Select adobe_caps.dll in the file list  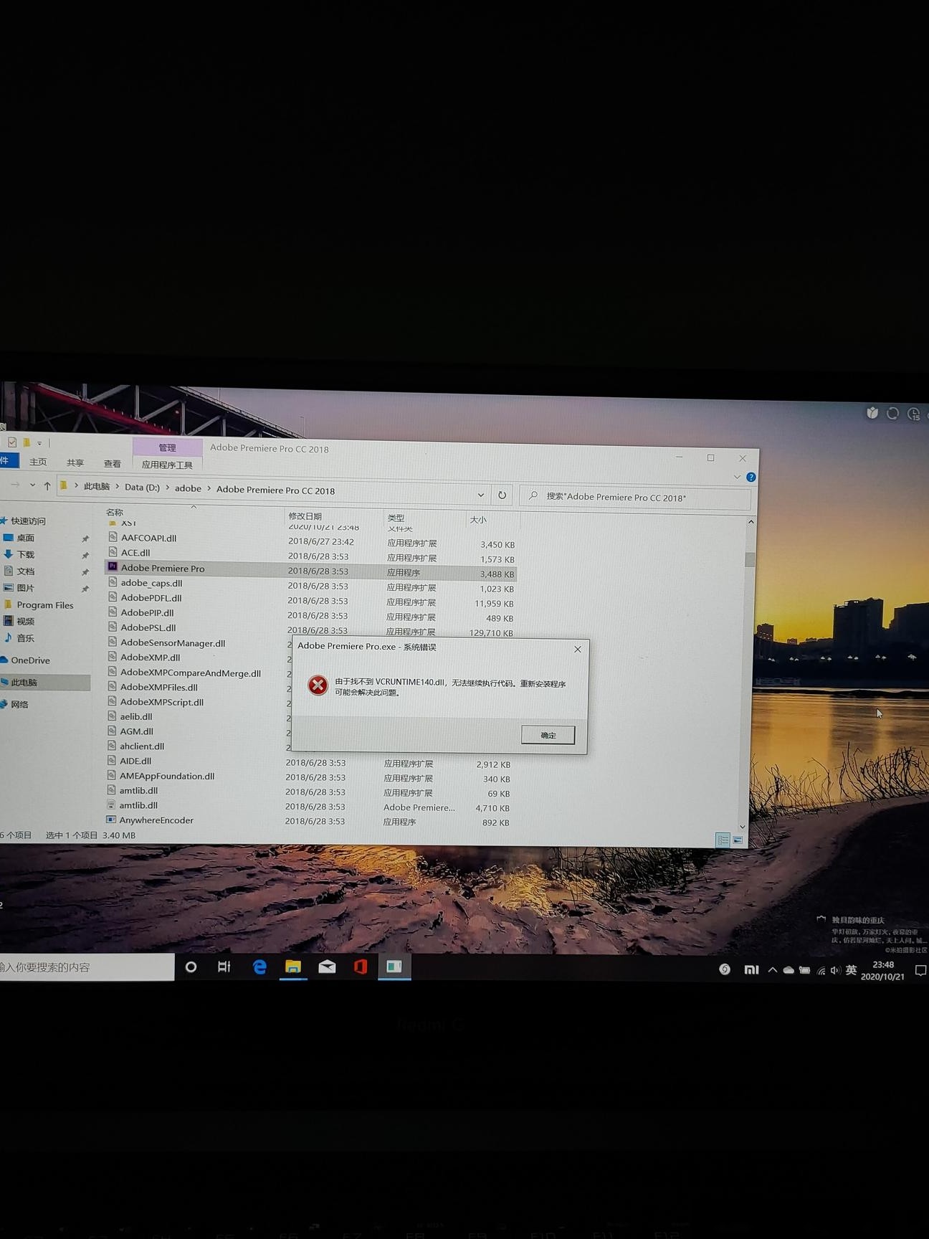pyautogui.click(x=151, y=583)
